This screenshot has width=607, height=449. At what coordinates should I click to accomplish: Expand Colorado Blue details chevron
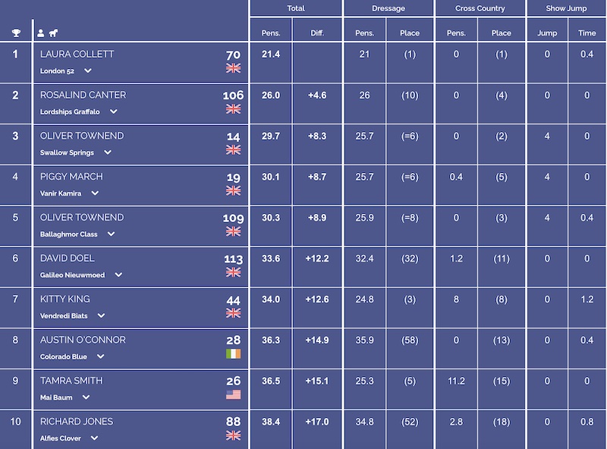pos(101,356)
